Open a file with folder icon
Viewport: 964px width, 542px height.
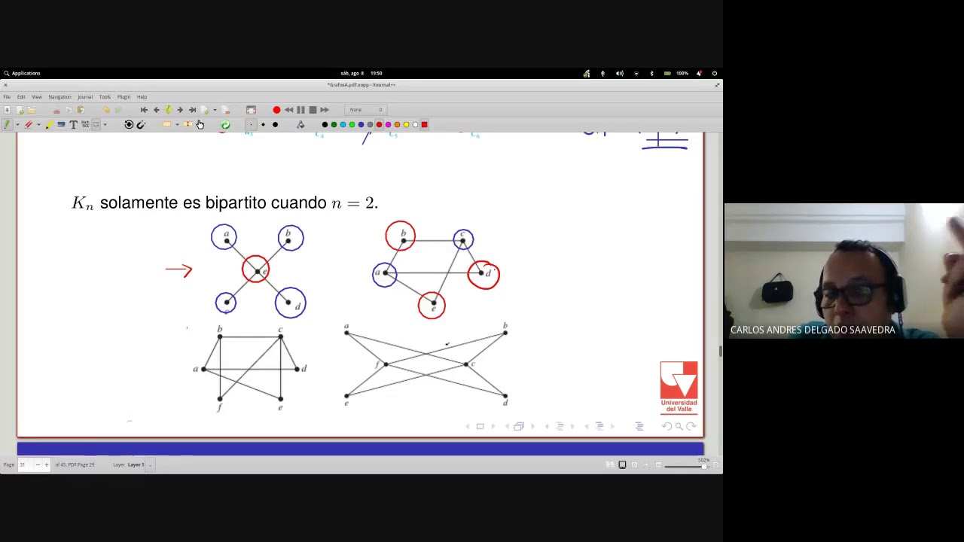[31, 110]
